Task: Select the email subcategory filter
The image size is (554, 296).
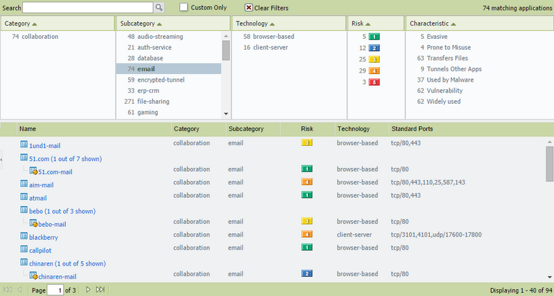Action: point(145,69)
